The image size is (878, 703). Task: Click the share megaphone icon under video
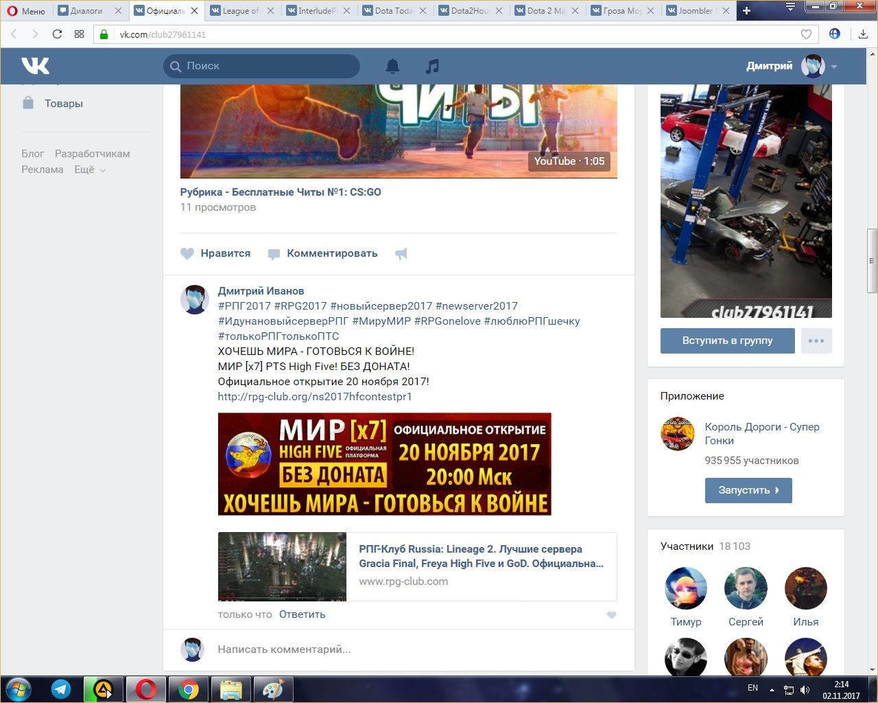coord(401,254)
